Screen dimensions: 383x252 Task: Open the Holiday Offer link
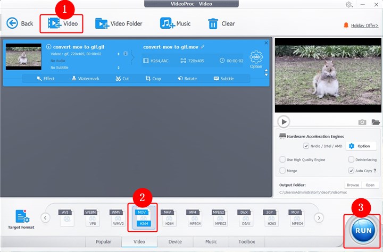(x=364, y=26)
